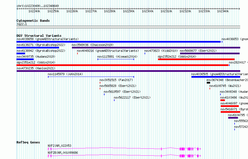Image resolution: width=248 pixels, height=159 pixels.
Task: Open dgv2352e212 (Uddin2014) variant
Action: tap(177, 57)
